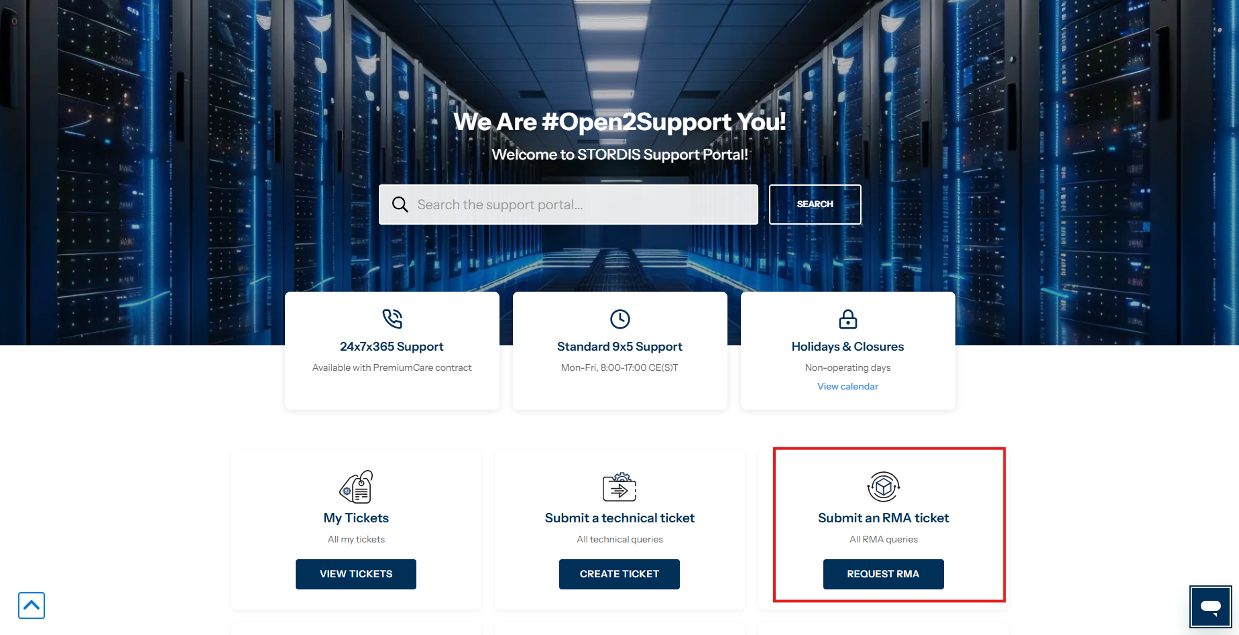Open the View calendar link
Screen dimensions: 1239x635
(847, 386)
